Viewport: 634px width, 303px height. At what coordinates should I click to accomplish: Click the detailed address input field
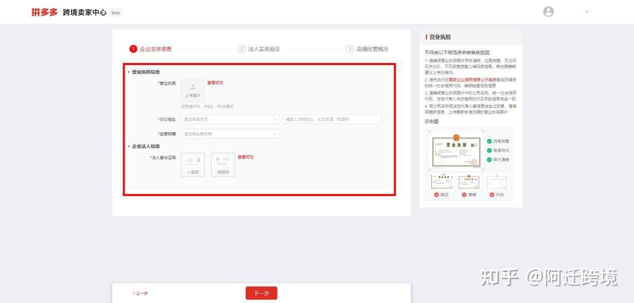coord(332,119)
